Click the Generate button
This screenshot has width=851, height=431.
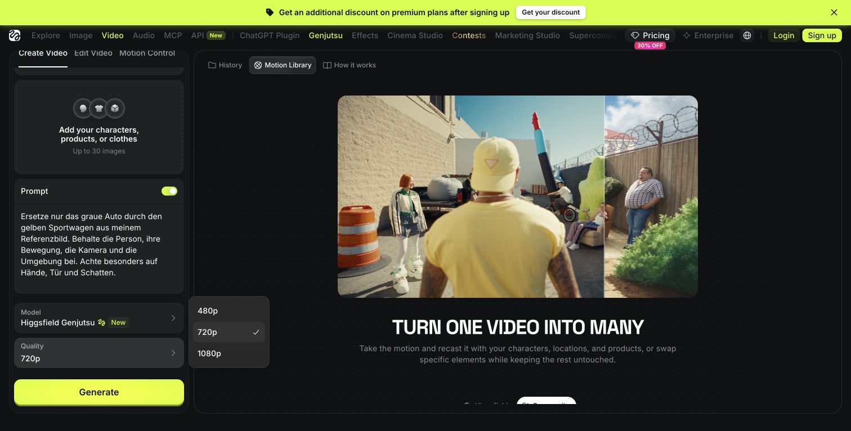(99, 392)
